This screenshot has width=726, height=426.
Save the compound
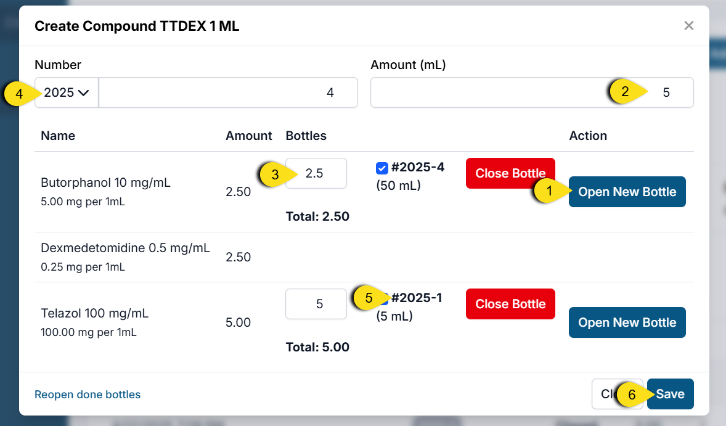pos(671,394)
